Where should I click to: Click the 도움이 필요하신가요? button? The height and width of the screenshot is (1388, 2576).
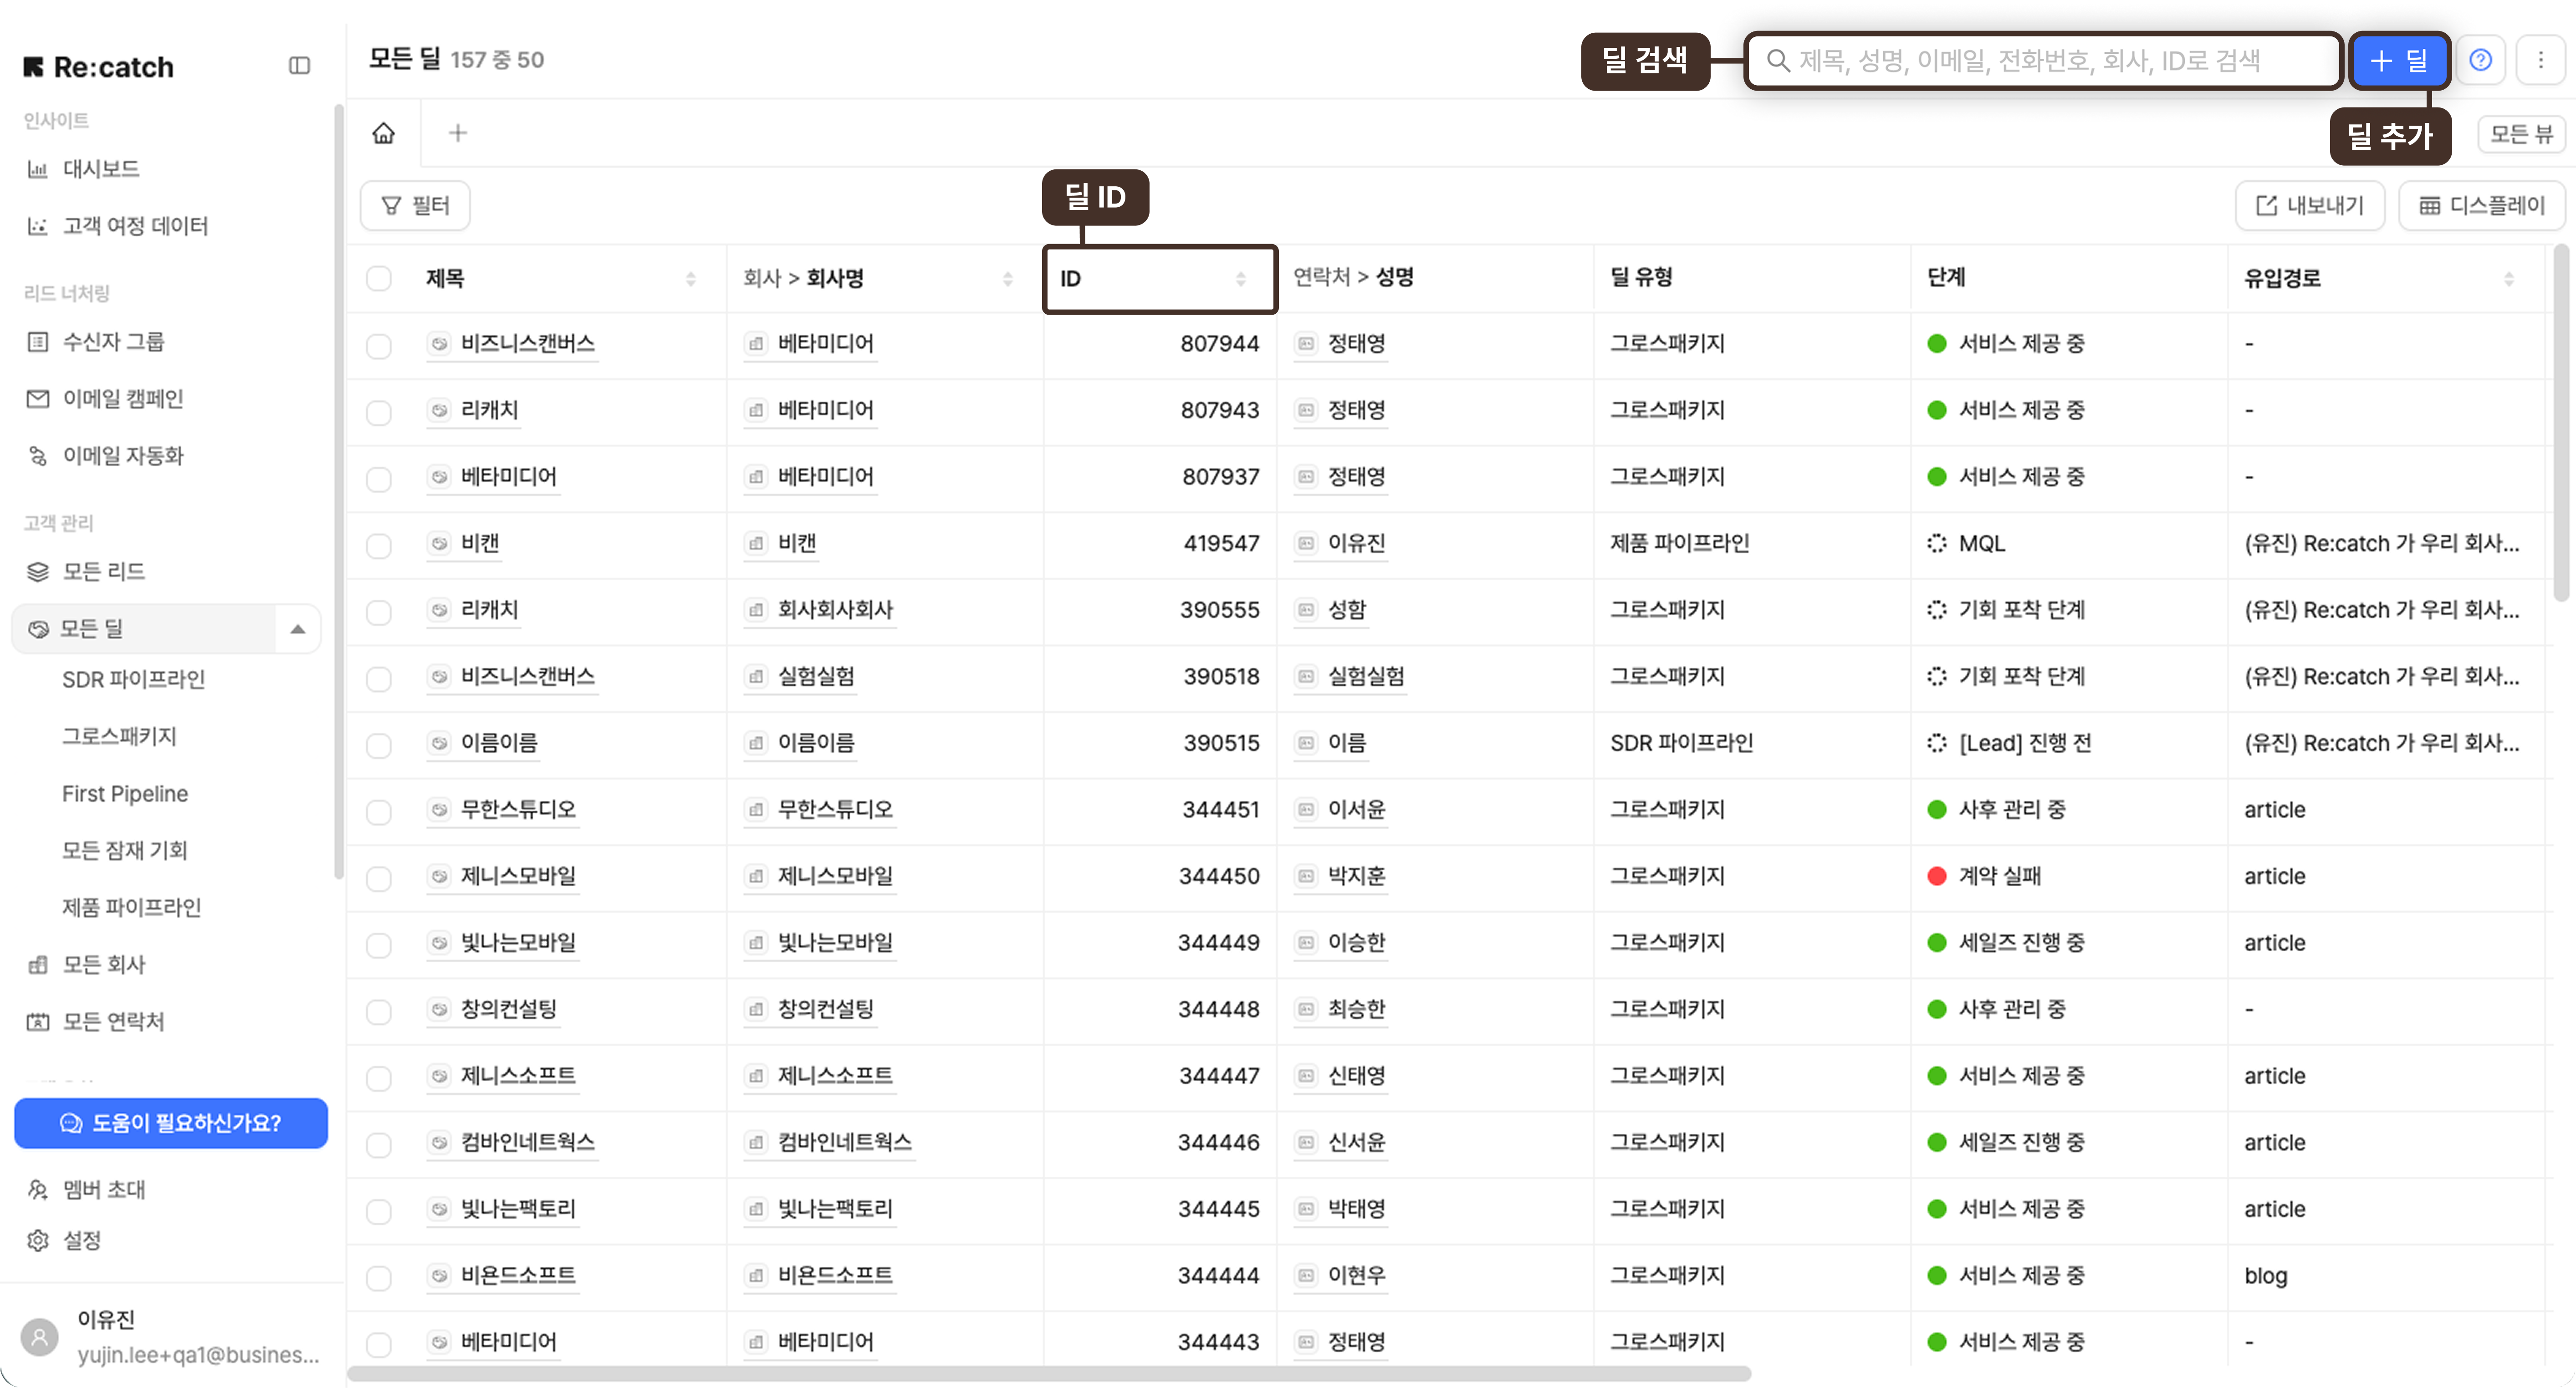pos(171,1123)
